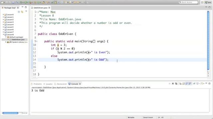Close the Console view tab
The width and height of the screenshot is (213, 119).
[x=80, y=84]
